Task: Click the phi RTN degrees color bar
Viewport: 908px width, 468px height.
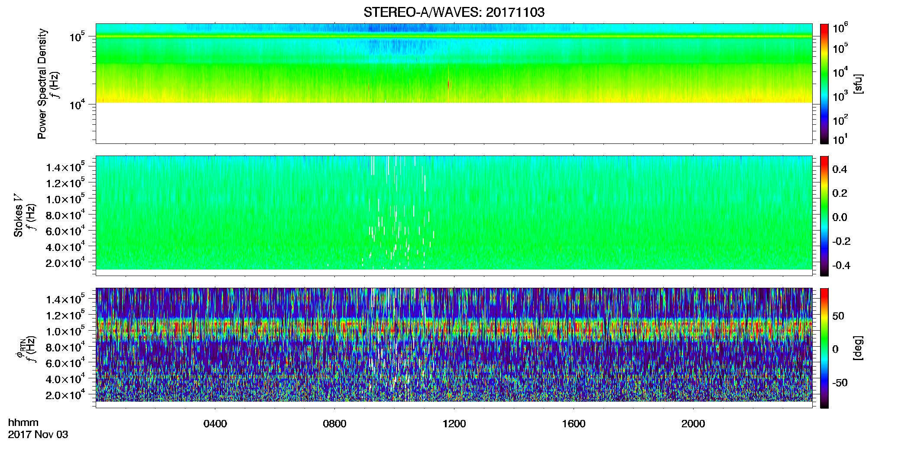Action: click(824, 348)
